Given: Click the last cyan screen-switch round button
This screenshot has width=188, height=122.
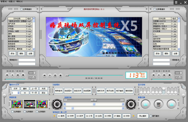Looking at the screenshot, I should [172, 104].
